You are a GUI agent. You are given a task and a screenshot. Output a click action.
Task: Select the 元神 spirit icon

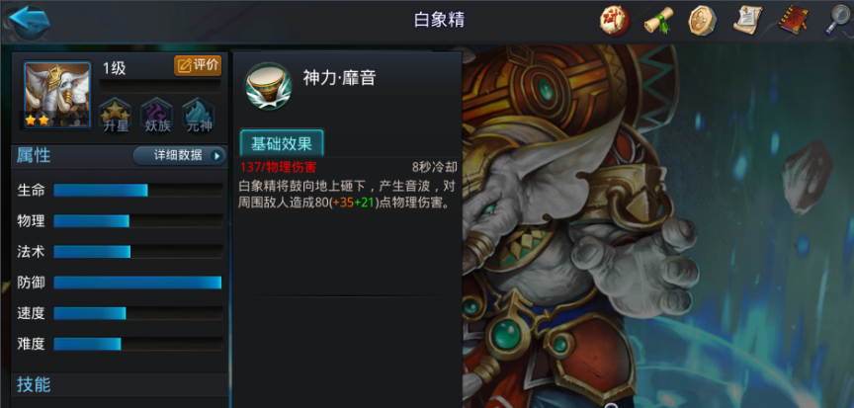pos(199,116)
